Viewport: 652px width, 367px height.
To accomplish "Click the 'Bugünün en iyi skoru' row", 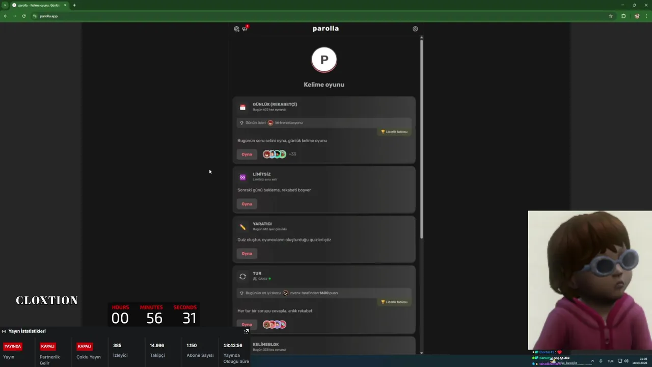I will pyautogui.click(x=324, y=293).
